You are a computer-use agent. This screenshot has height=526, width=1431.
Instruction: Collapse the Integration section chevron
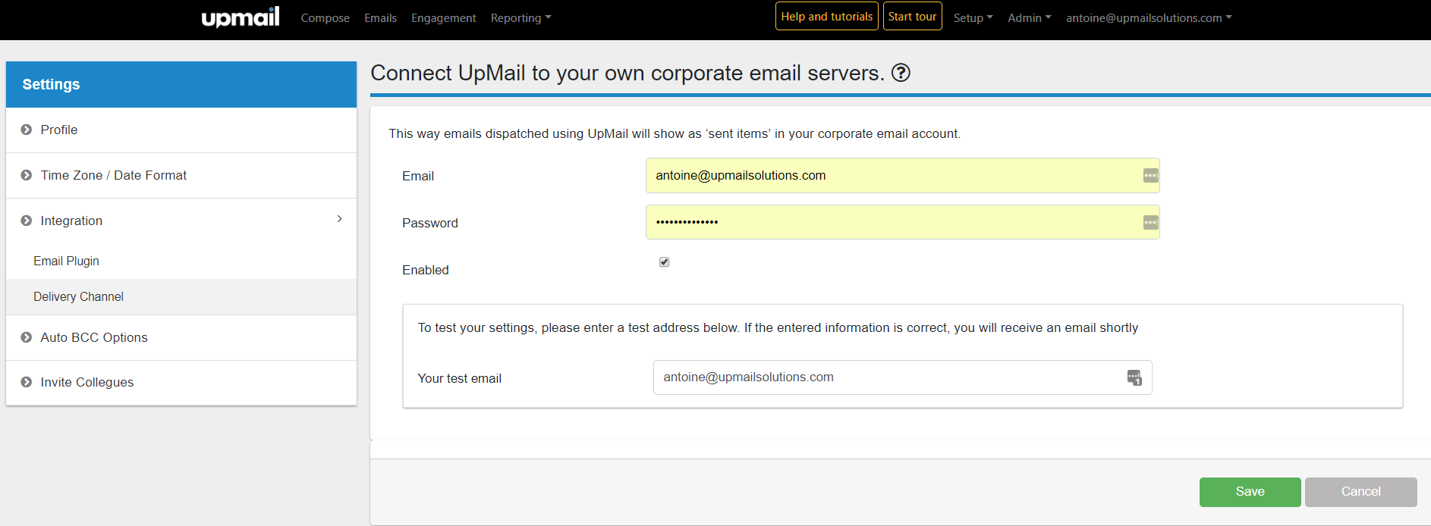(339, 219)
